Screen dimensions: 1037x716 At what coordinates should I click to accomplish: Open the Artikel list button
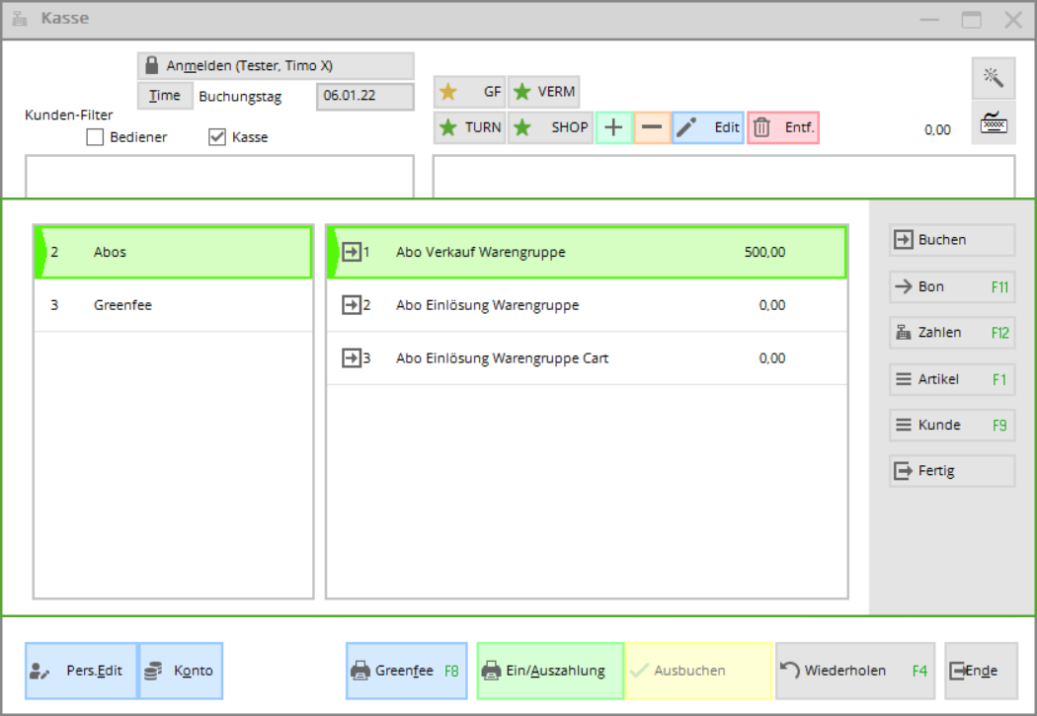pyautogui.click(x=952, y=379)
